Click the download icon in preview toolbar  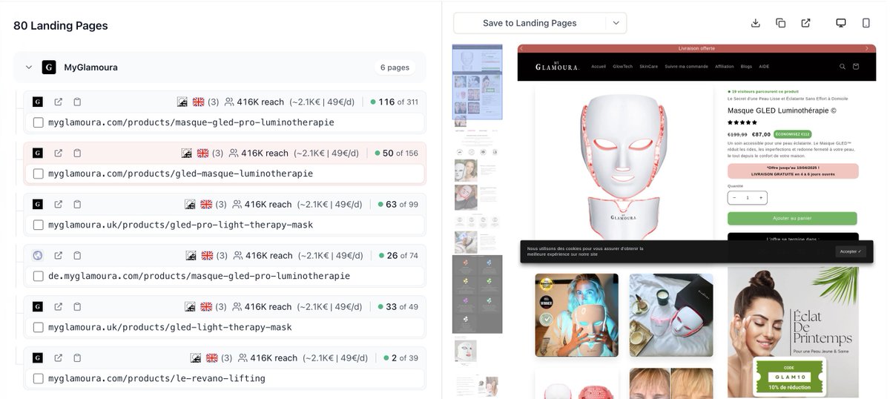coord(756,23)
